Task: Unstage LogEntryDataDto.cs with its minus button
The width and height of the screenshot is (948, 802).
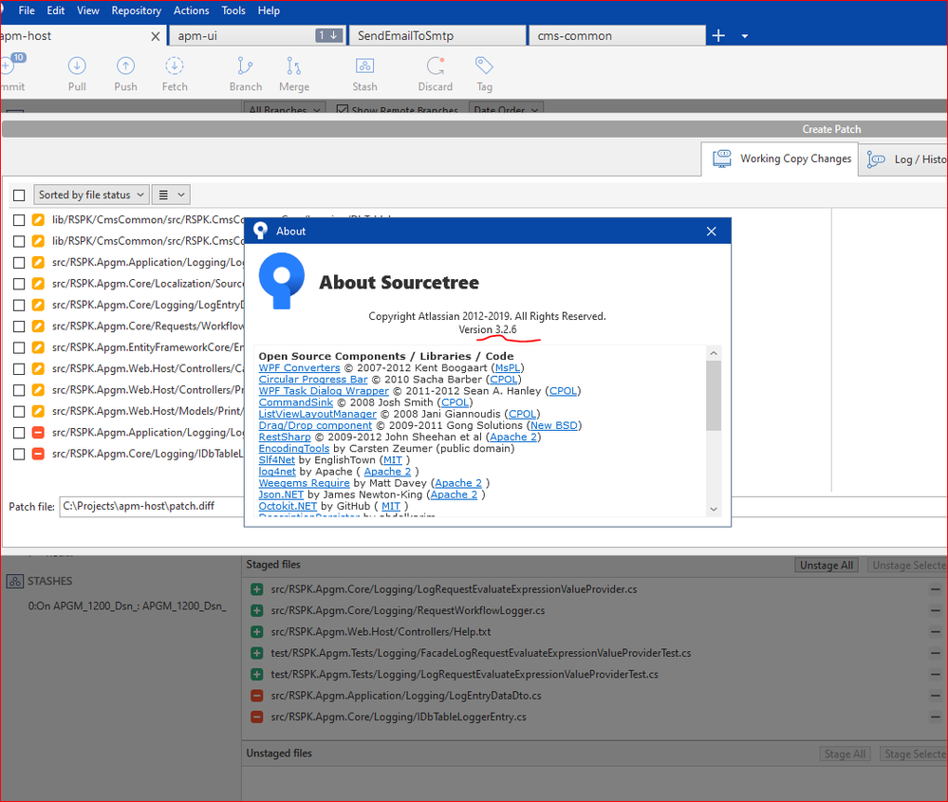Action: click(936, 696)
